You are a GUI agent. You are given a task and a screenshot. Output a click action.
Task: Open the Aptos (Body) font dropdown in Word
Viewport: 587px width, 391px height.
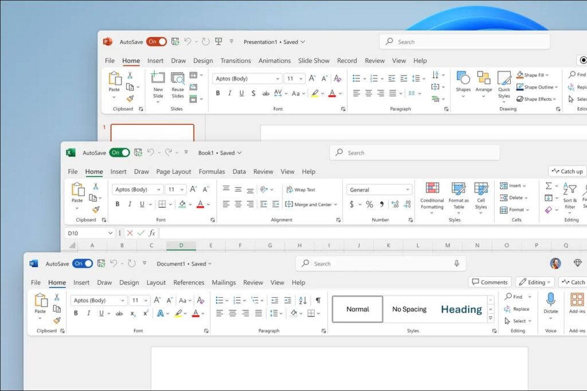pyautogui.click(x=97, y=300)
